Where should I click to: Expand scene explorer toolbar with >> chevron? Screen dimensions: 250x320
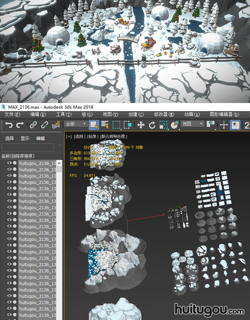click(60, 145)
